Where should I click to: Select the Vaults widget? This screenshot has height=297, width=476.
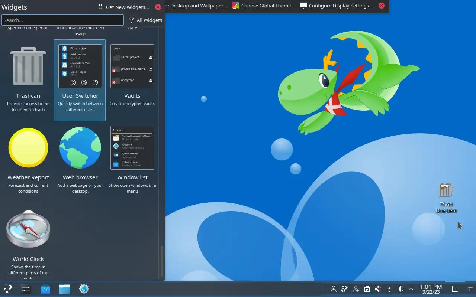coord(132,80)
